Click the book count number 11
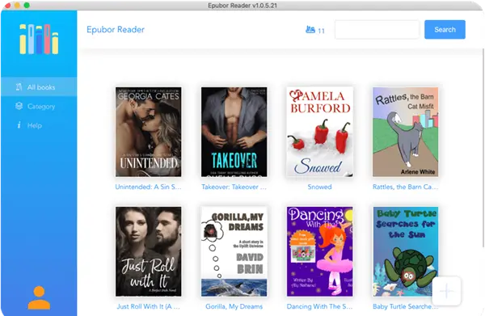The image size is (485, 316). [x=322, y=31]
